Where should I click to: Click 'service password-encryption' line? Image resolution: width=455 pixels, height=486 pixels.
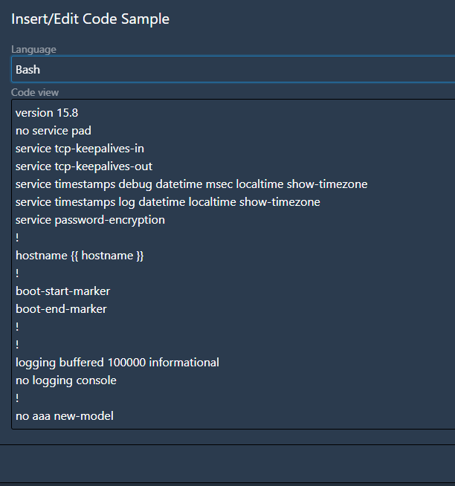coord(90,220)
